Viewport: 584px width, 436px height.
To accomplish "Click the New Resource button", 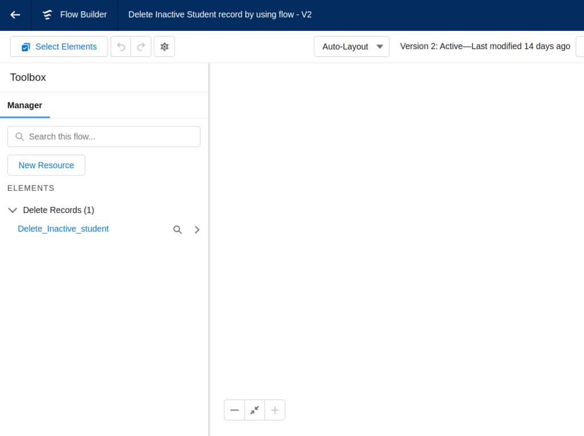I will pyautogui.click(x=46, y=165).
